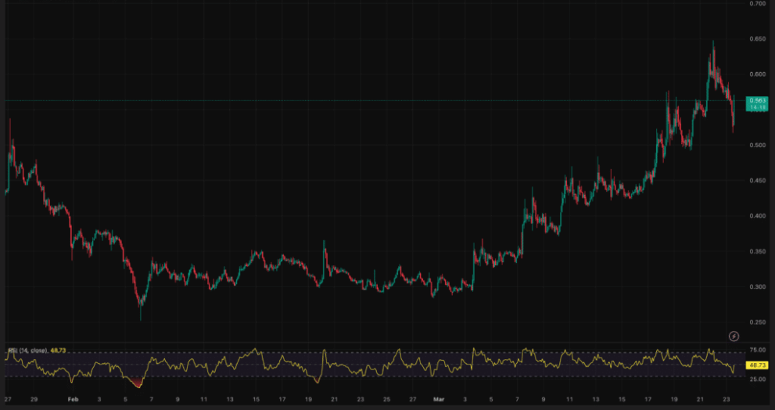775x410 pixels.
Task: Click the 29 date label on time axis
Action: (x=34, y=398)
